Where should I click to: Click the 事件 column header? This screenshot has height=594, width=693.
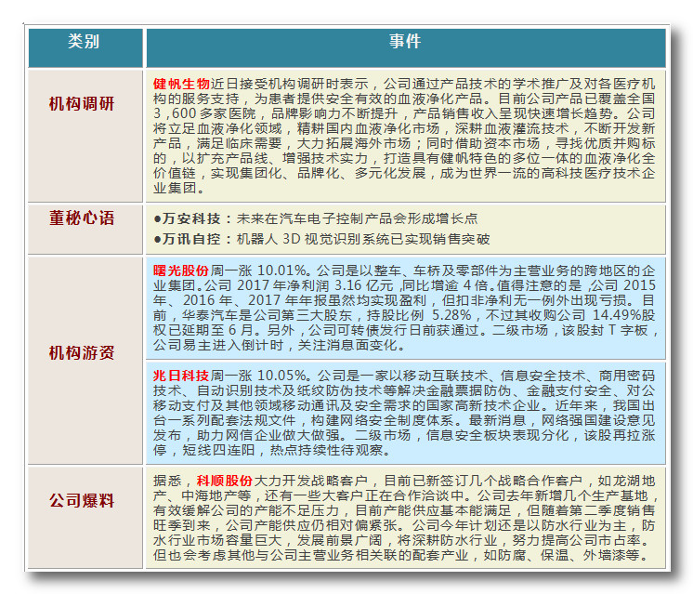[x=404, y=44]
